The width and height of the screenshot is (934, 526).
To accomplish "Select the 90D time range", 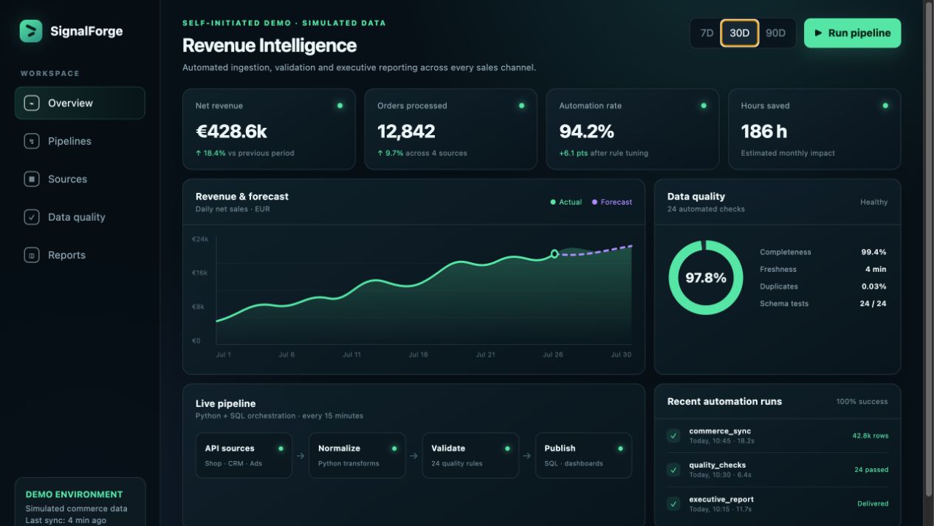I will tap(775, 33).
